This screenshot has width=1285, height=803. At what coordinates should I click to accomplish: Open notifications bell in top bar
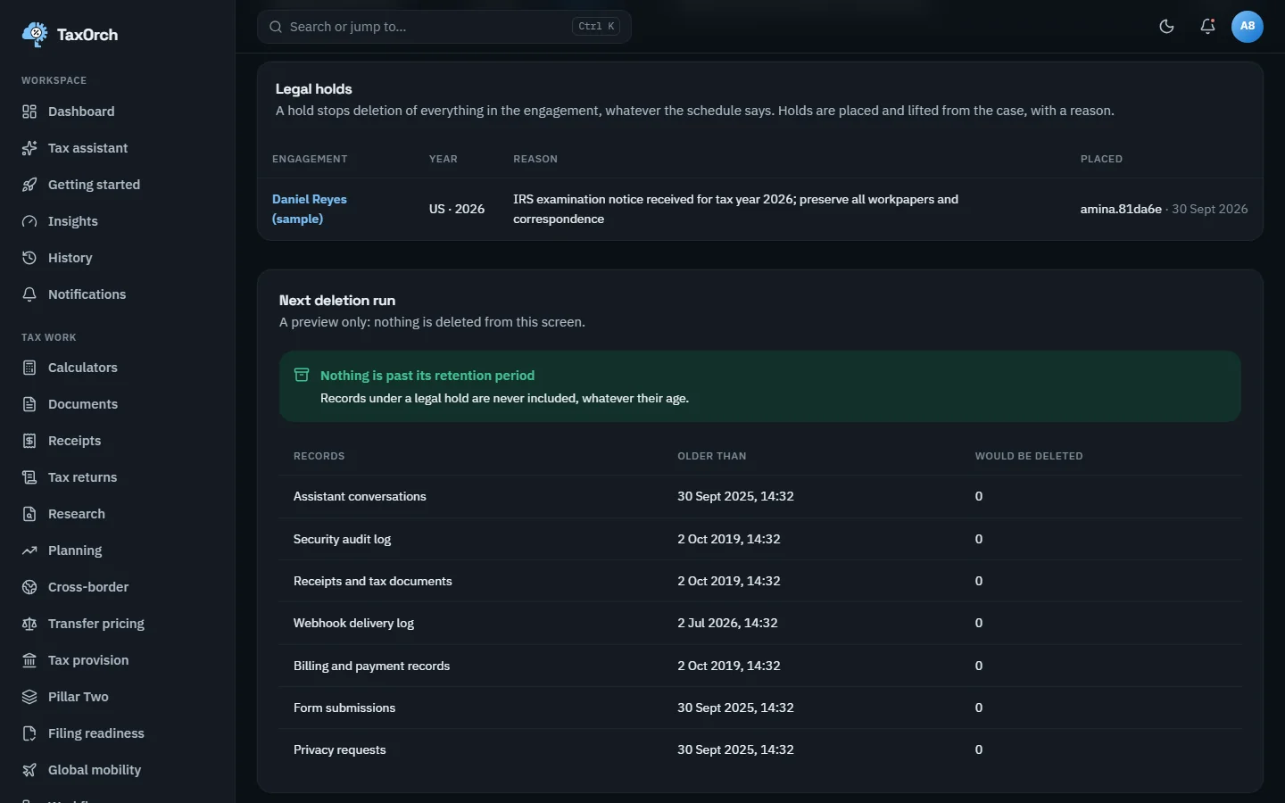pyautogui.click(x=1207, y=27)
